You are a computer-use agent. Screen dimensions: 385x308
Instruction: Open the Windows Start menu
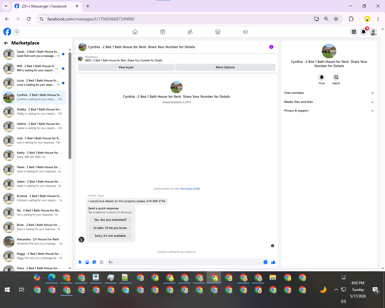(7, 290)
